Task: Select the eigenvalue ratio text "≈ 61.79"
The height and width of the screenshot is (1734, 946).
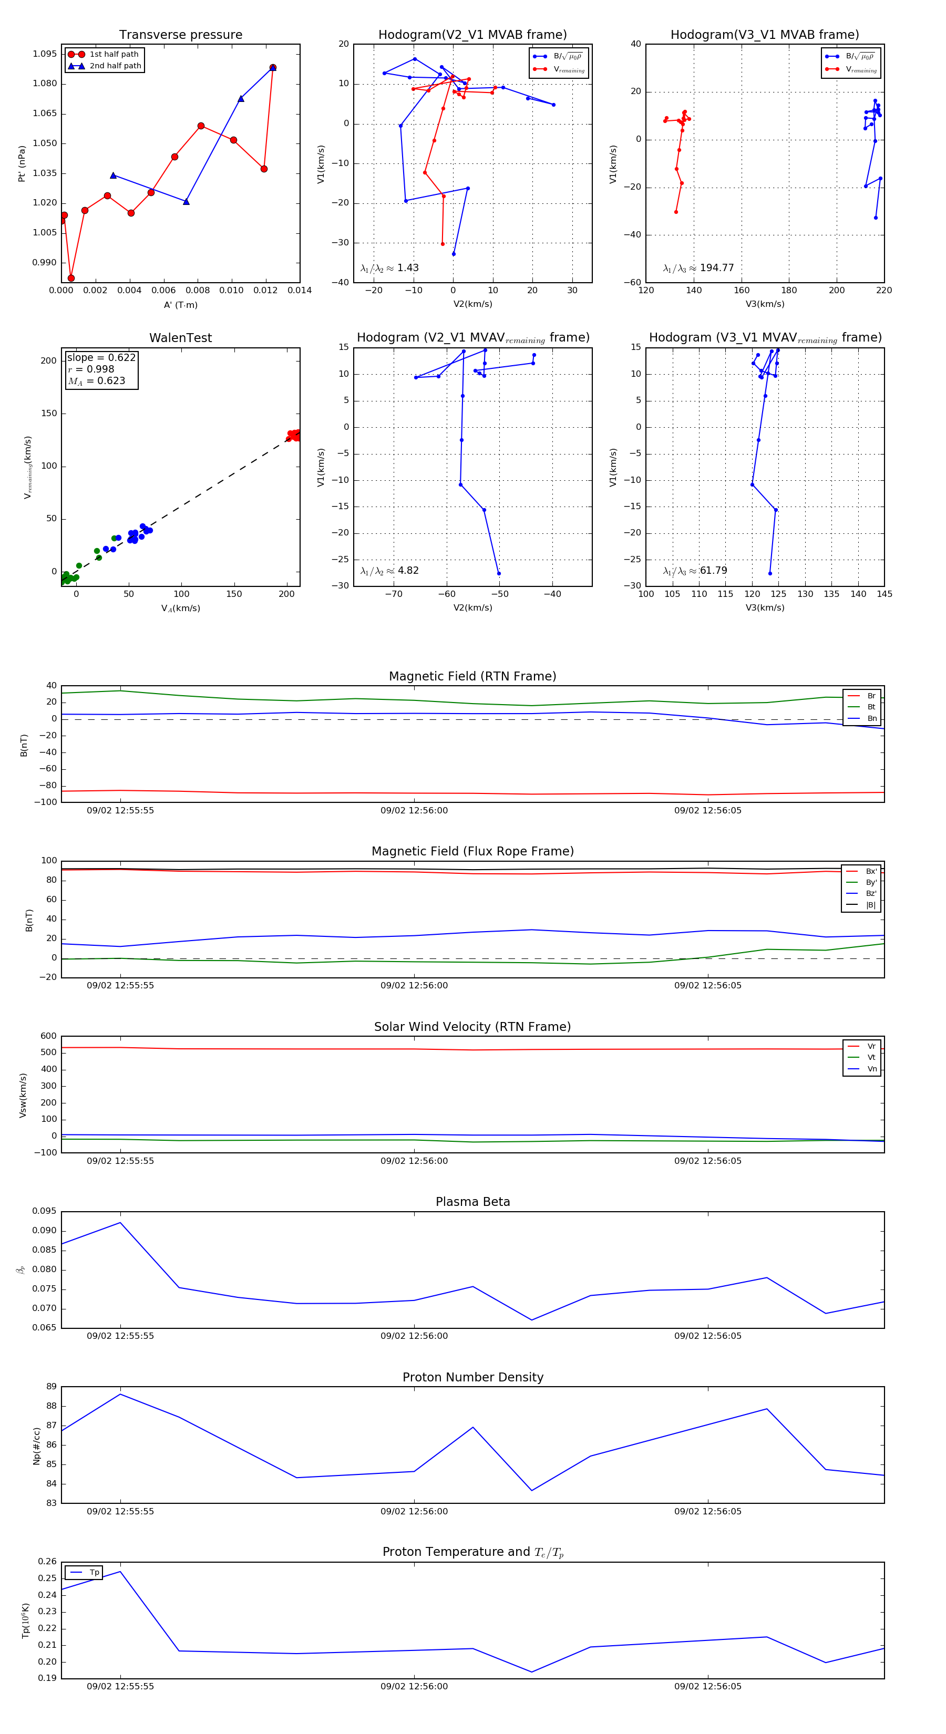Action: click(707, 571)
